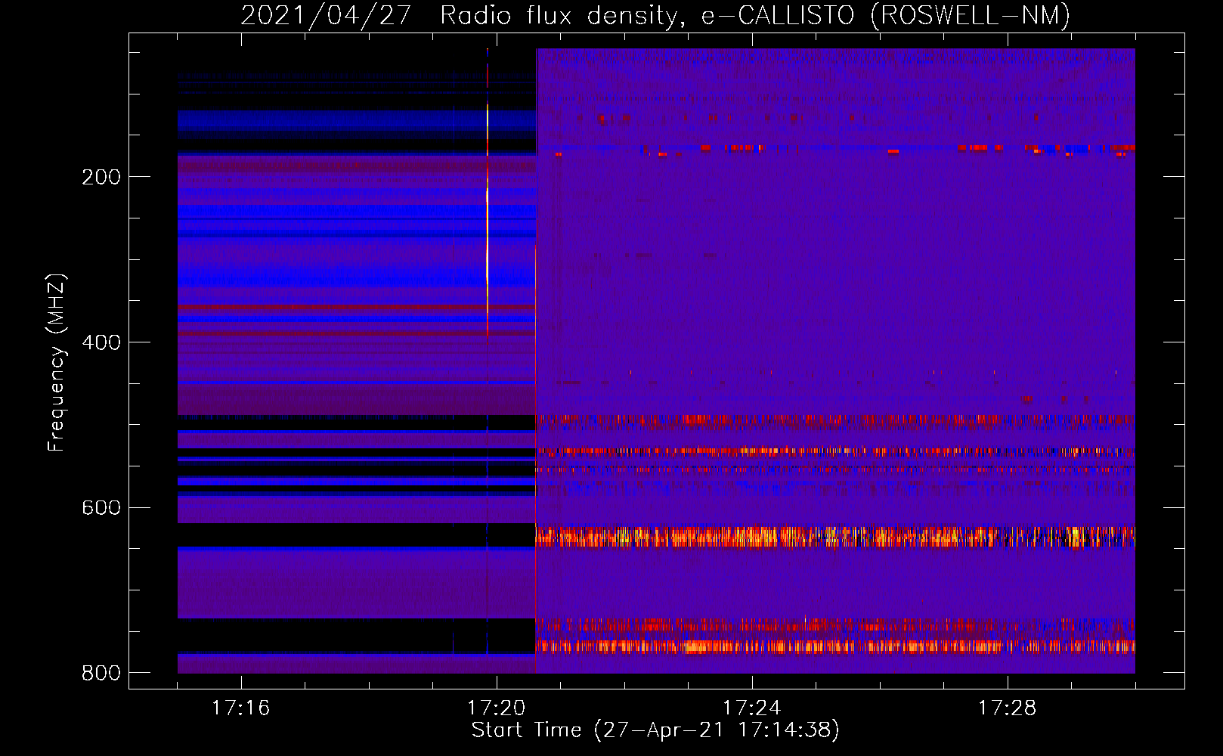Screen dimensions: 1223x756
Task: Click the 800 frequency tick label
Action: pyautogui.click(x=101, y=673)
